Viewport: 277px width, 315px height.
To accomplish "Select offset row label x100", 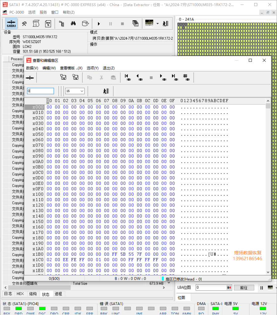I will point(38,194).
